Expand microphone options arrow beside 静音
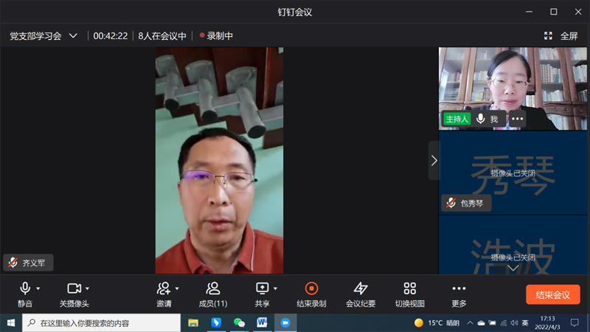This screenshot has height=332, width=590. pos(38,288)
